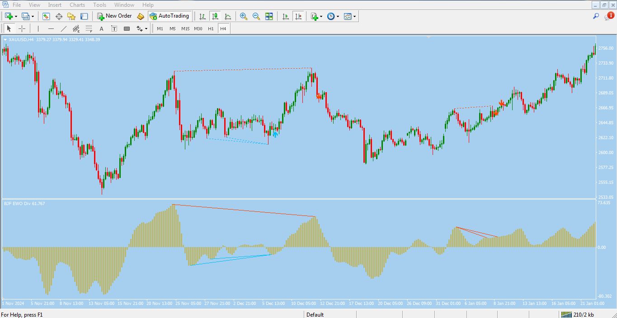Switch timeframe to M15
The height and width of the screenshot is (318, 617).
[185, 28]
